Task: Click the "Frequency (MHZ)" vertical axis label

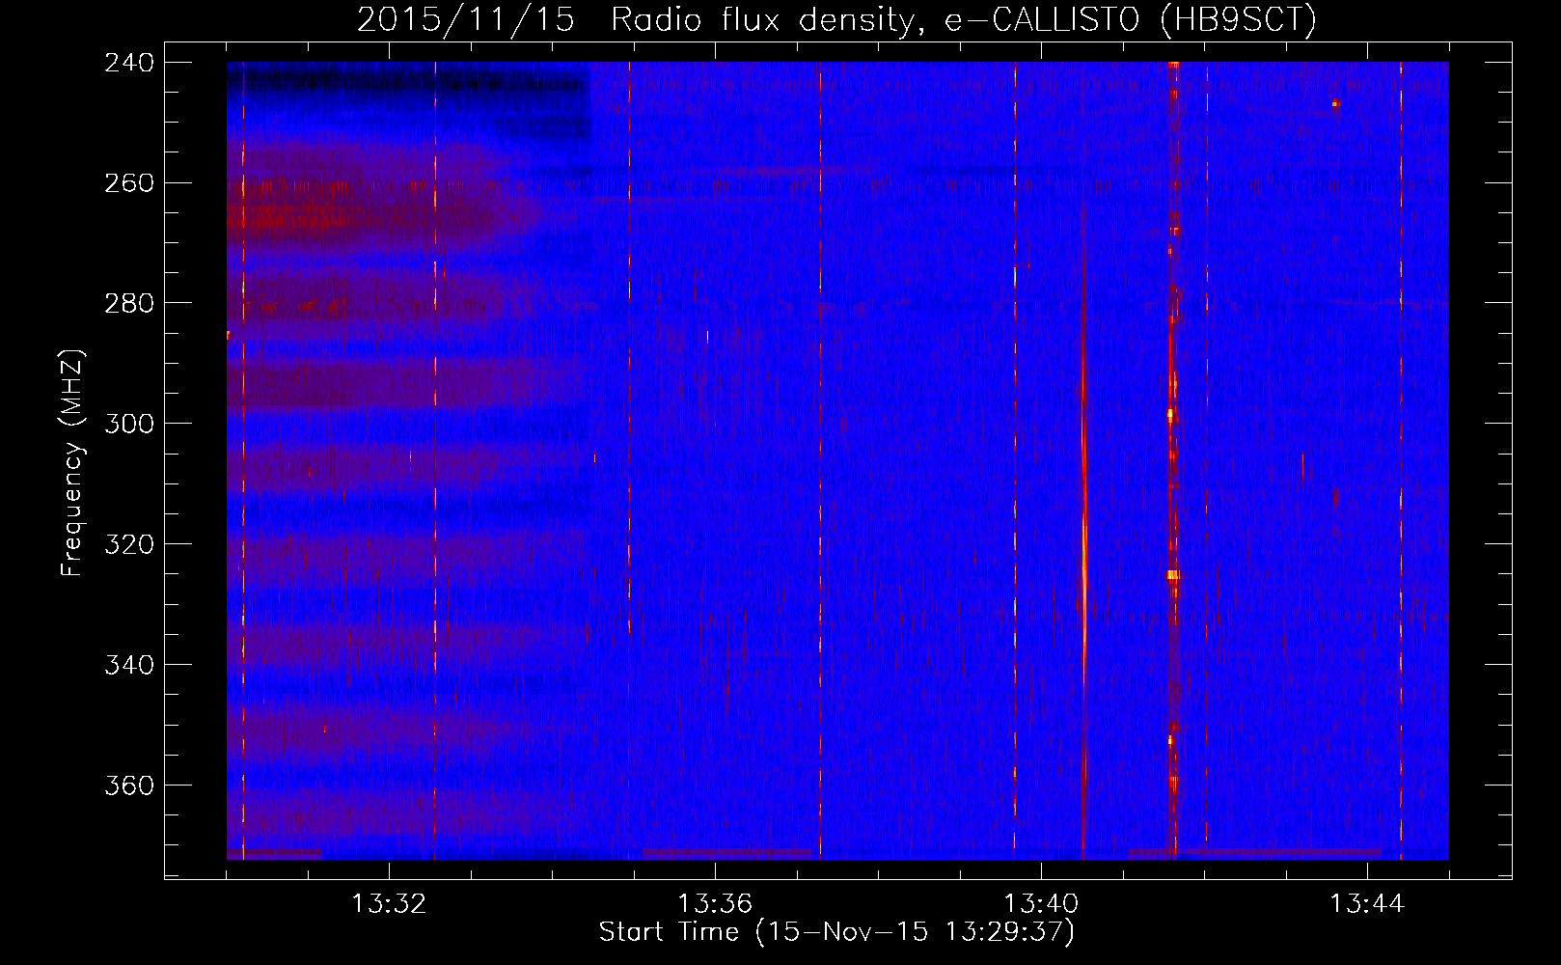Action: click(73, 463)
